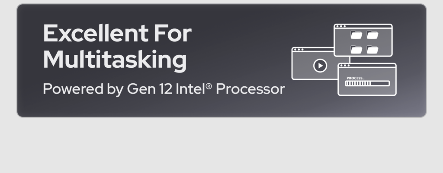Open the bottom-left folder icon
This screenshot has width=443, height=173.
tap(356, 50)
